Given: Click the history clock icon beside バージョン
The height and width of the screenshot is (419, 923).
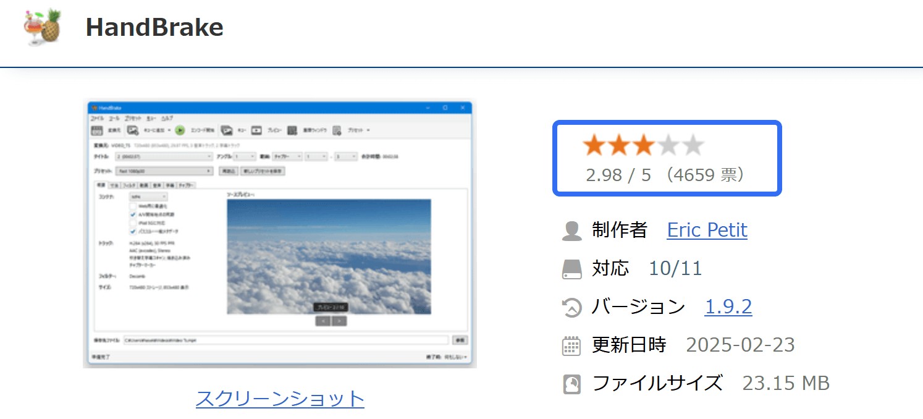Looking at the screenshot, I should [572, 308].
